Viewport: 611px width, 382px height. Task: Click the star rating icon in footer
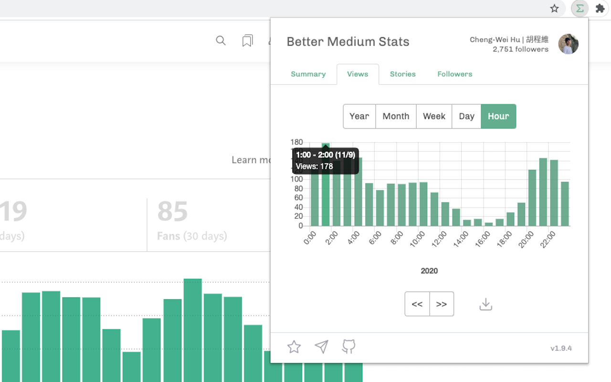click(294, 347)
